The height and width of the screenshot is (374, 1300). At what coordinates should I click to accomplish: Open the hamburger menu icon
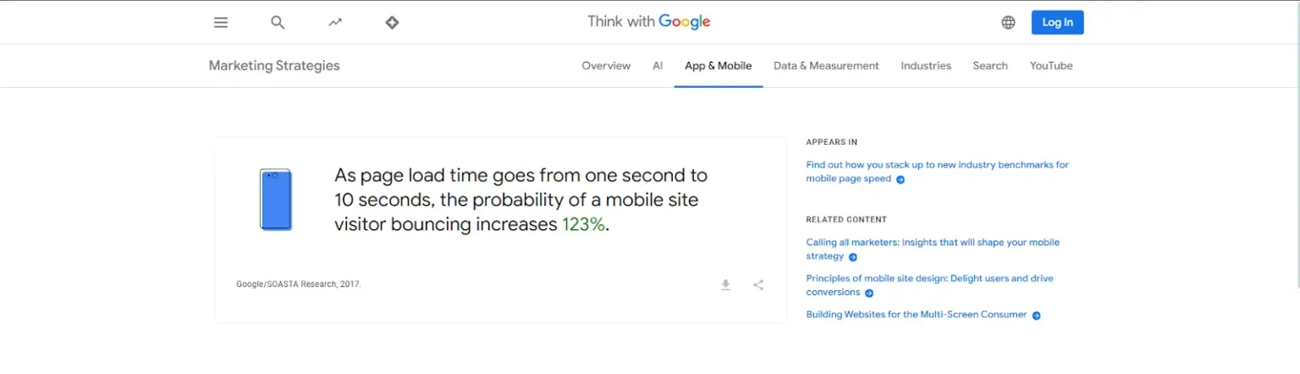click(x=221, y=23)
